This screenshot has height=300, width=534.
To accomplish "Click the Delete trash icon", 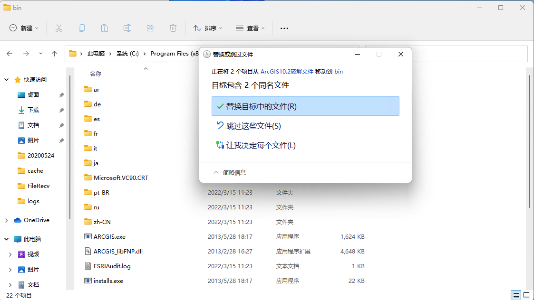I will 173,28.
